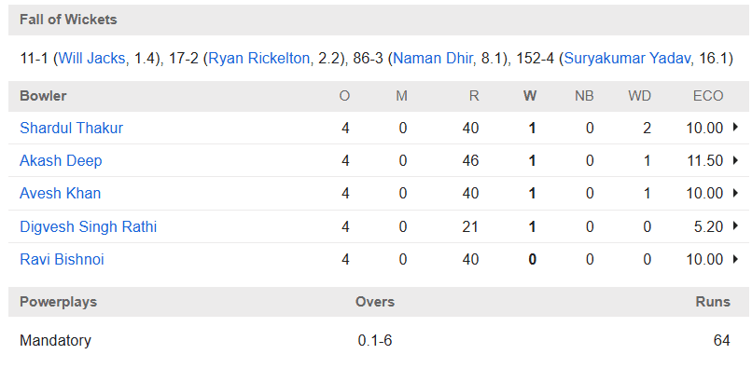Expand Digvesh Singh Rathi row arrow
Viewport: 752px width, 368px height.
tap(735, 226)
